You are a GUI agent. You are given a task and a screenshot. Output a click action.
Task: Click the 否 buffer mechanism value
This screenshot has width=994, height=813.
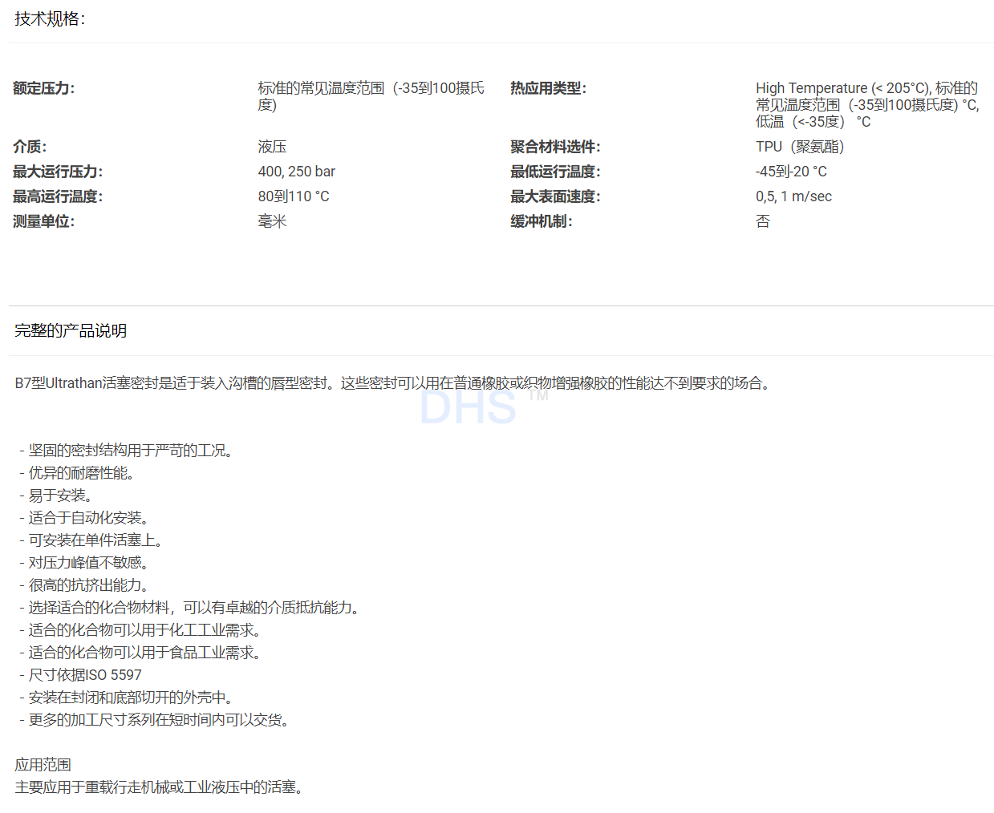tap(763, 221)
